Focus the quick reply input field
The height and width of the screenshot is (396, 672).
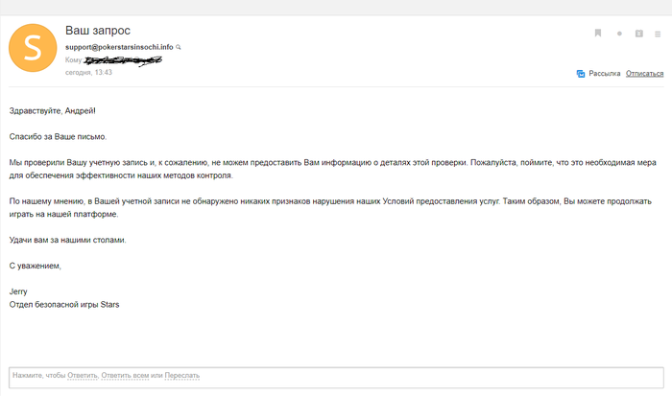pyautogui.click(x=336, y=378)
